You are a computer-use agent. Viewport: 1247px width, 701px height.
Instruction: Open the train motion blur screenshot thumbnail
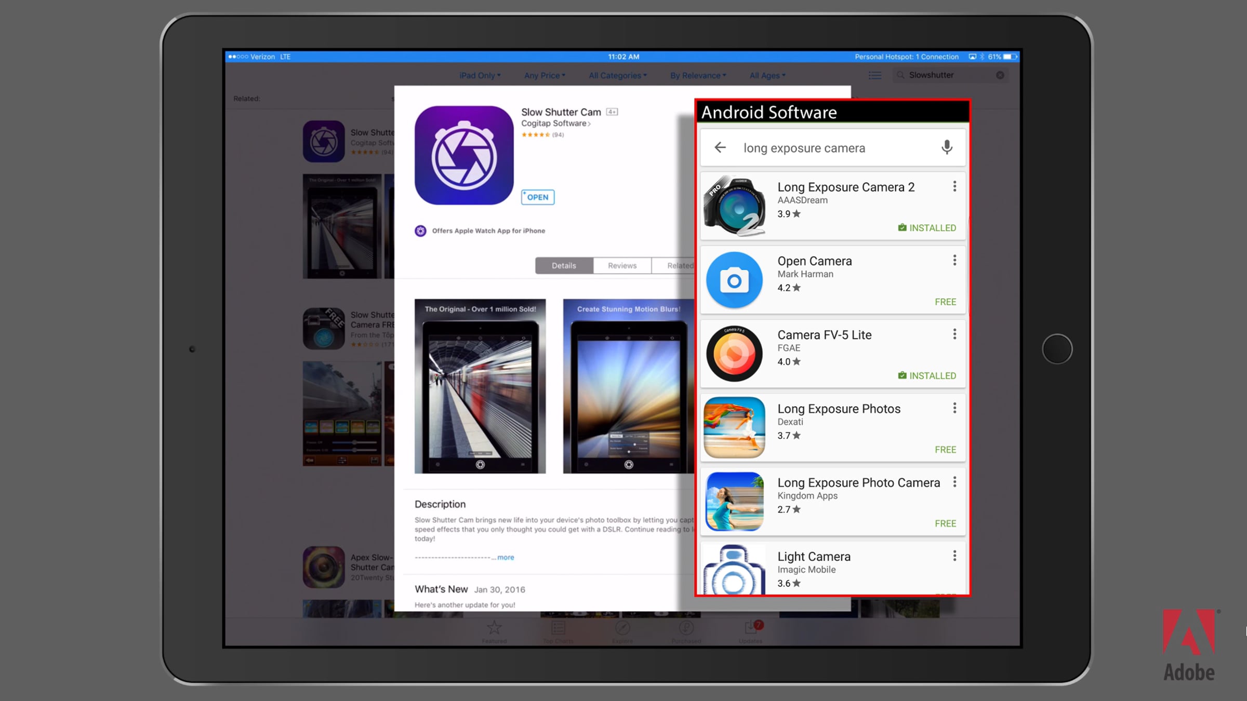480,386
